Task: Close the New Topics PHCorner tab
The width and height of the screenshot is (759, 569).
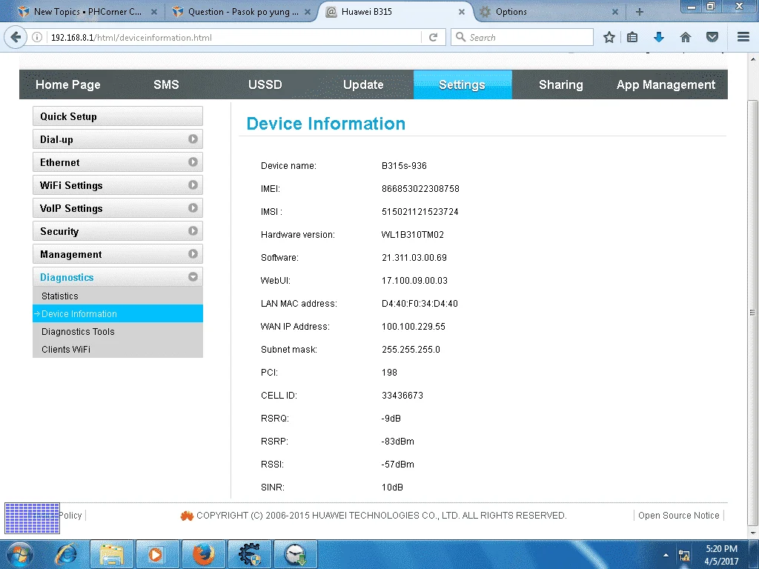Action: click(154, 12)
